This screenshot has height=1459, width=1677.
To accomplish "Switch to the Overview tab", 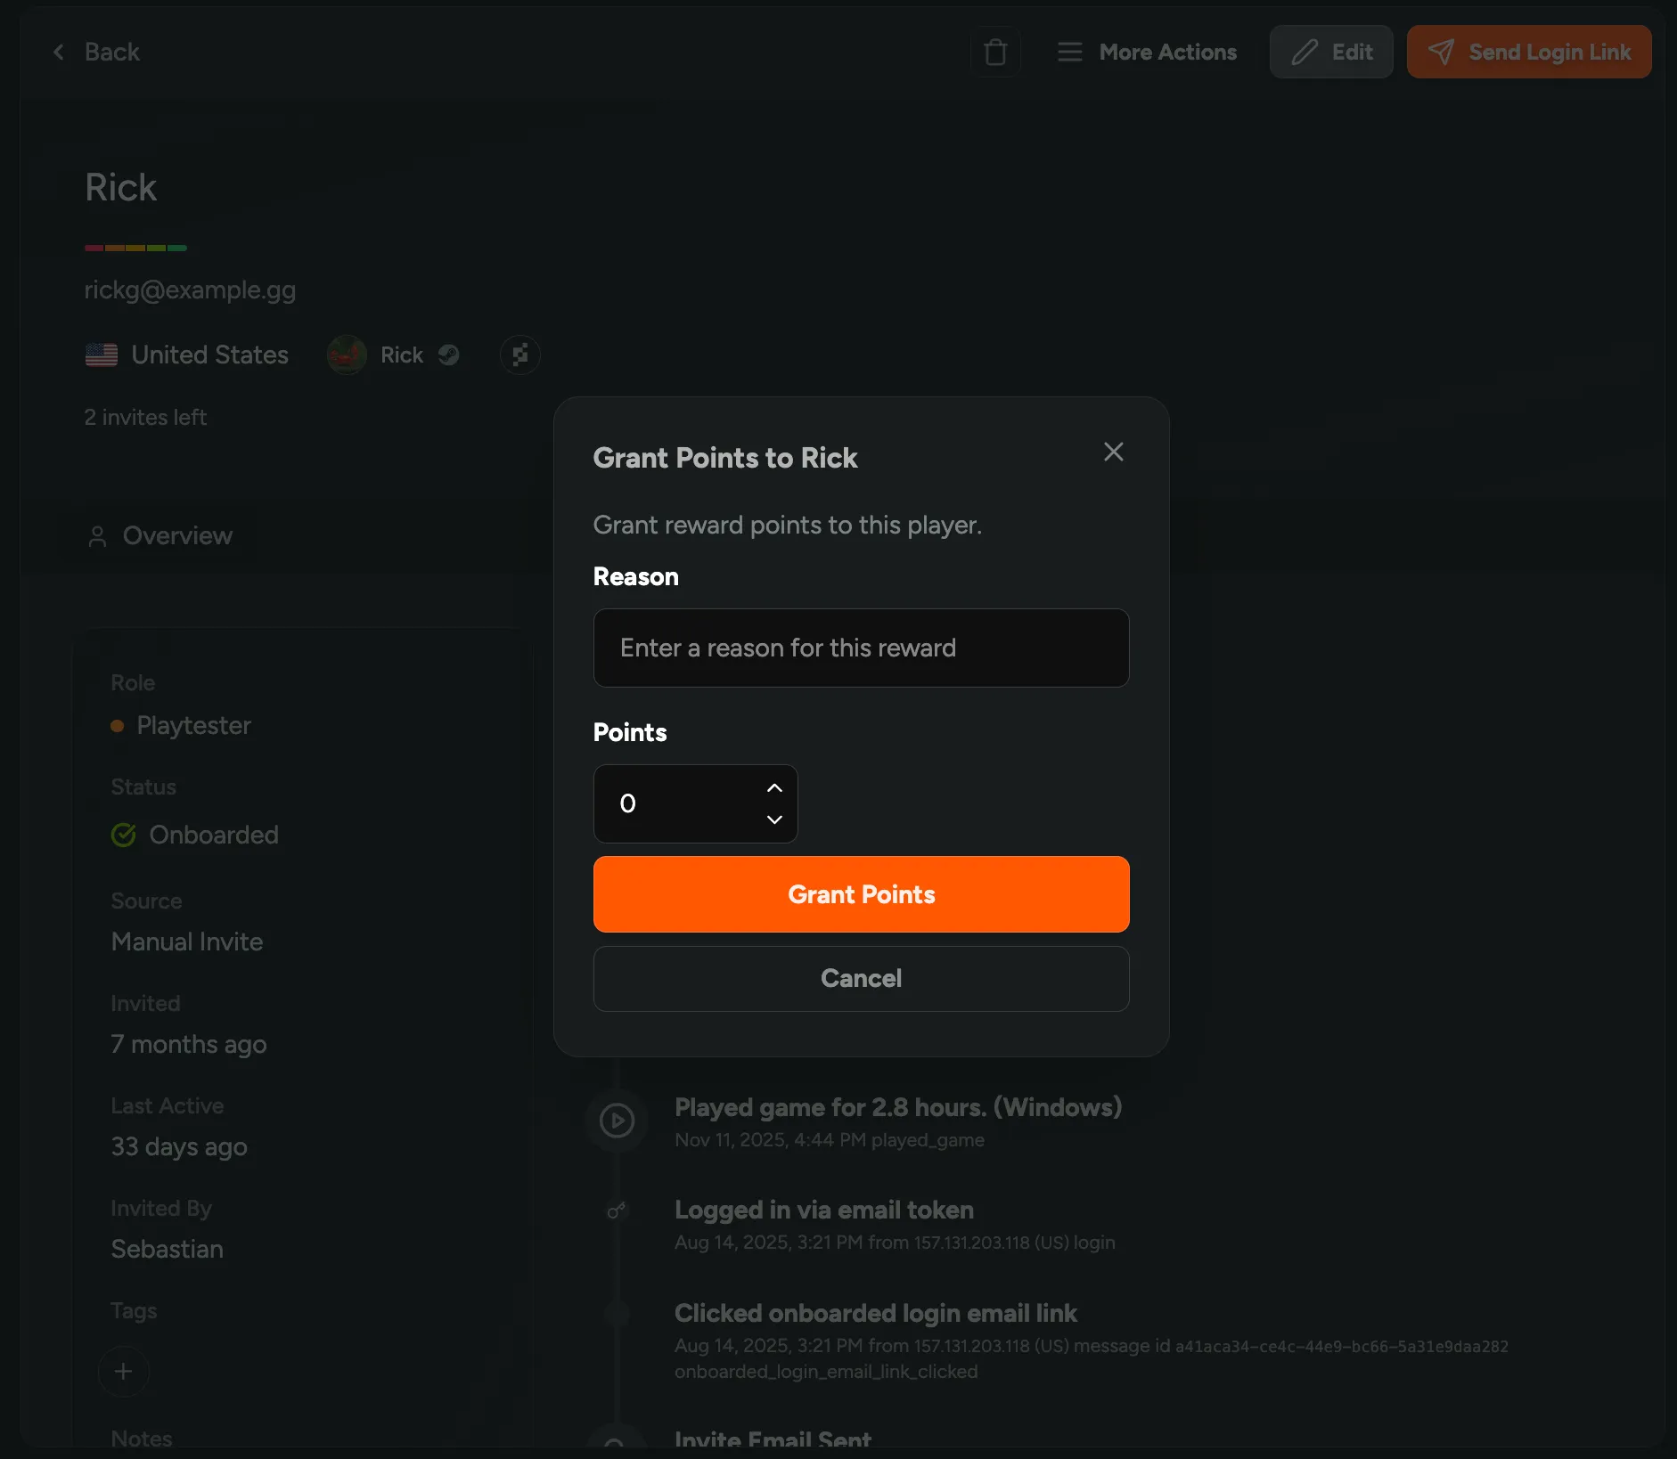I will click(x=176, y=535).
